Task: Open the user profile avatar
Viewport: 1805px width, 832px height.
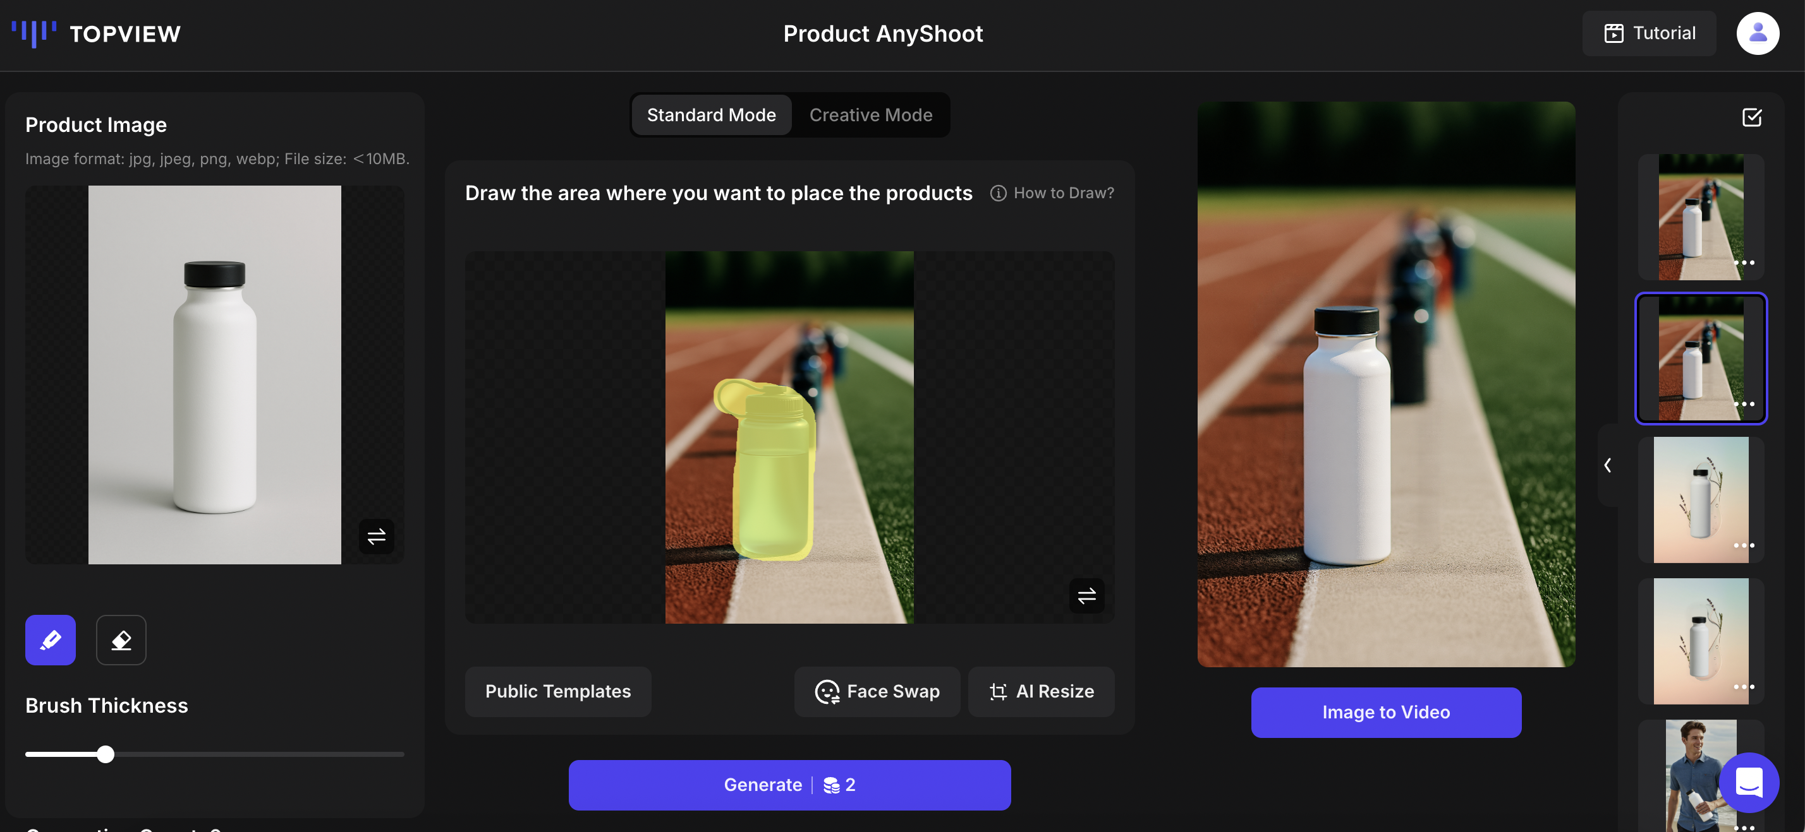Action: [x=1757, y=33]
